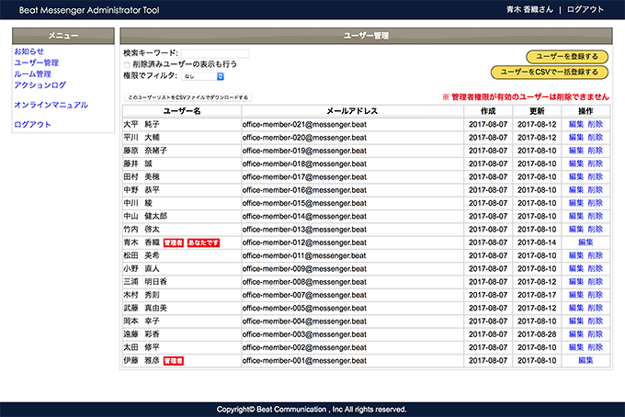Delete user 太田 修平

coord(596,348)
